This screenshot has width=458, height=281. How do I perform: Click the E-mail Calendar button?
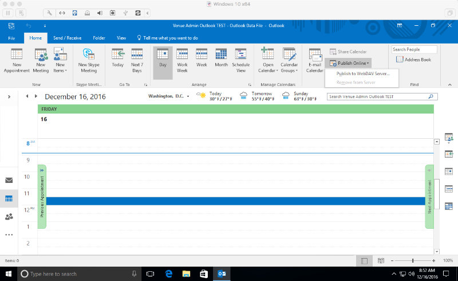point(314,61)
